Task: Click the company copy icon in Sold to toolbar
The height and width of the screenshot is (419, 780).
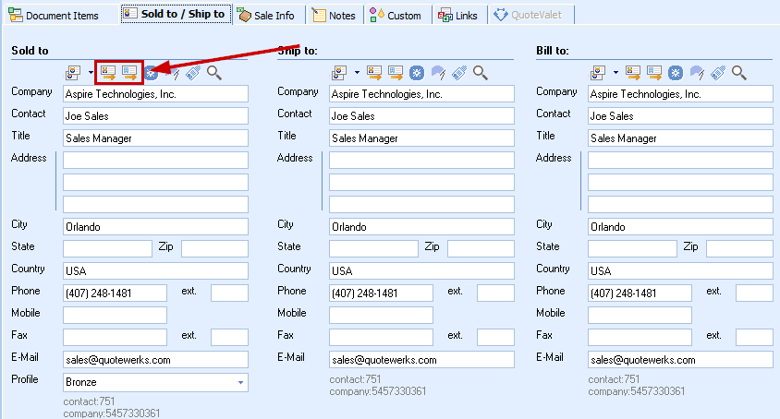Action: coord(129,71)
